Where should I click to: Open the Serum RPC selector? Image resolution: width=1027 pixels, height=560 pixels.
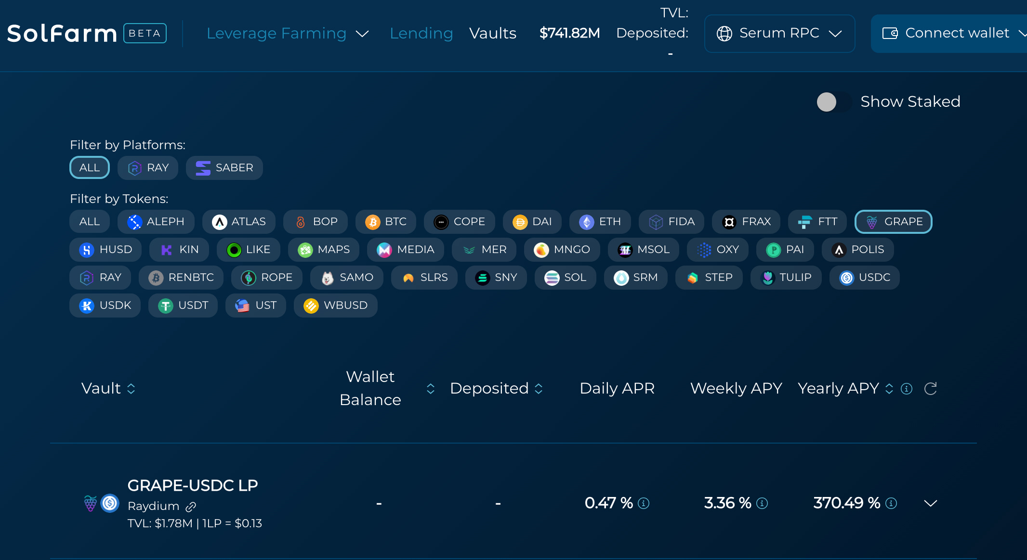[779, 33]
